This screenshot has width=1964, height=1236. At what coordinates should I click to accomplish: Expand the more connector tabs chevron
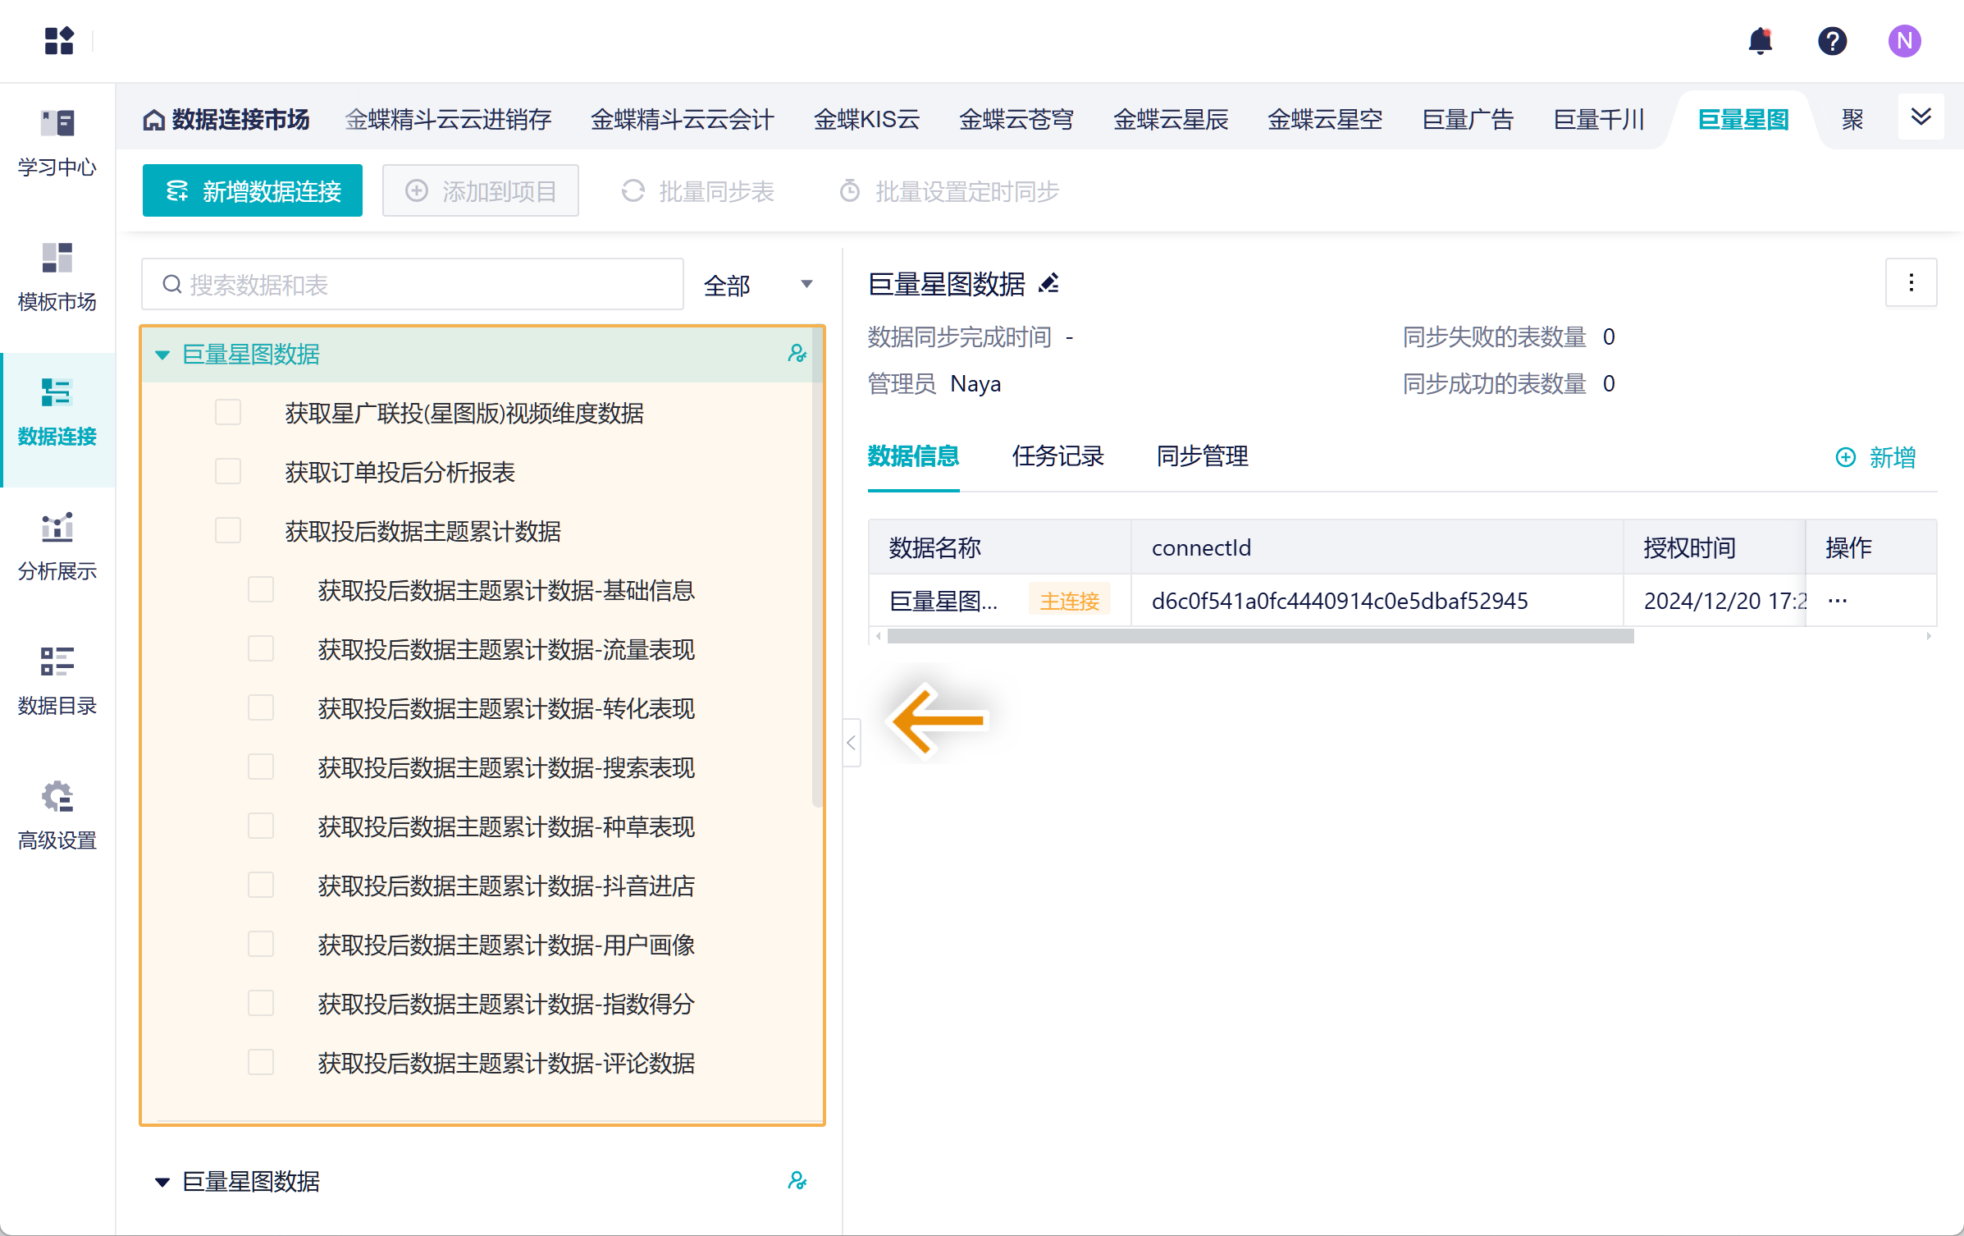tap(1921, 117)
